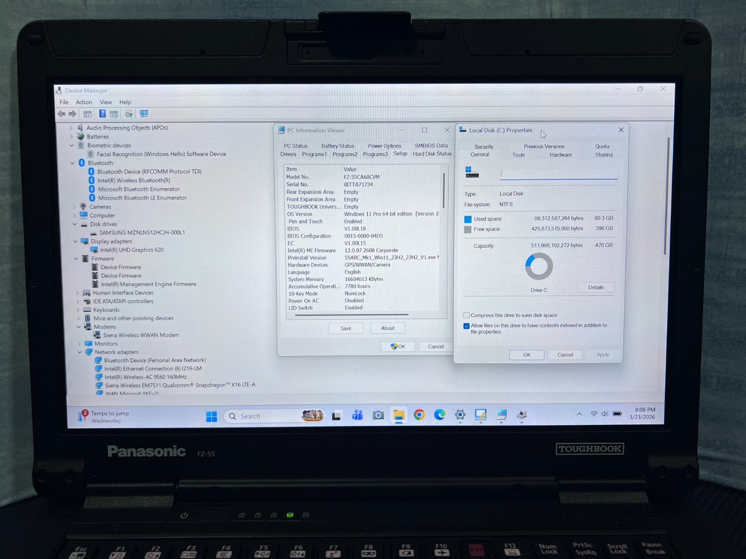Image resolution: width=746 pixels, height=559 pixels.
Task: Open the View menu in Device Manager
Action: [x=106, y=102]
